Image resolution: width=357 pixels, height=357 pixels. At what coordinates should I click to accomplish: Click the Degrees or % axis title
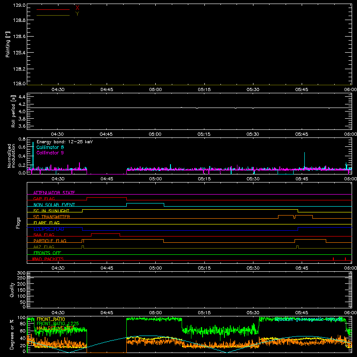[x=12, y=334]
